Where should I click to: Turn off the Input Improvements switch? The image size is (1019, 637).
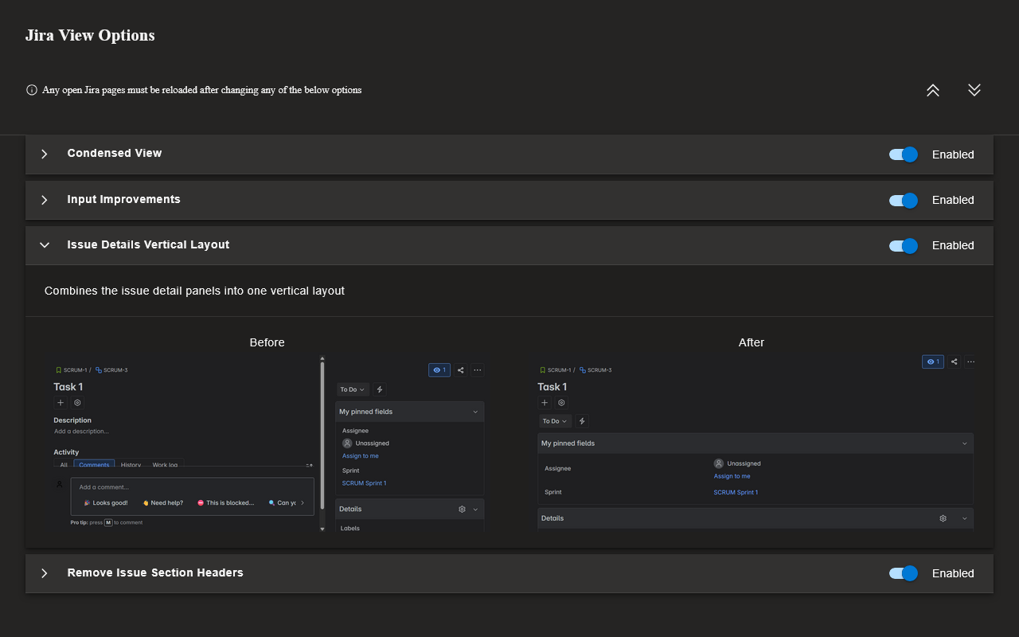click(x=904, y=200)
